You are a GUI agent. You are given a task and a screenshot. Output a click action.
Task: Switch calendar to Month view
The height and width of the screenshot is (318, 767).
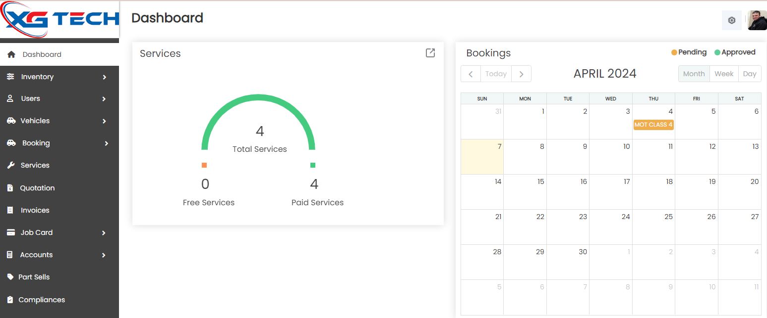[x=694, y=74]
